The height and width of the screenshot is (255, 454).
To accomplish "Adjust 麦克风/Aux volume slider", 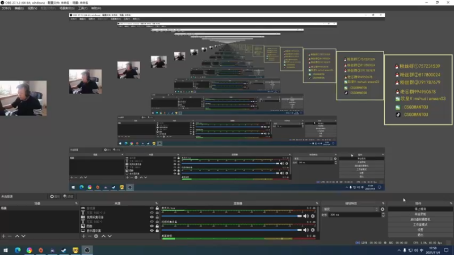I will click(x=232, y=216).
